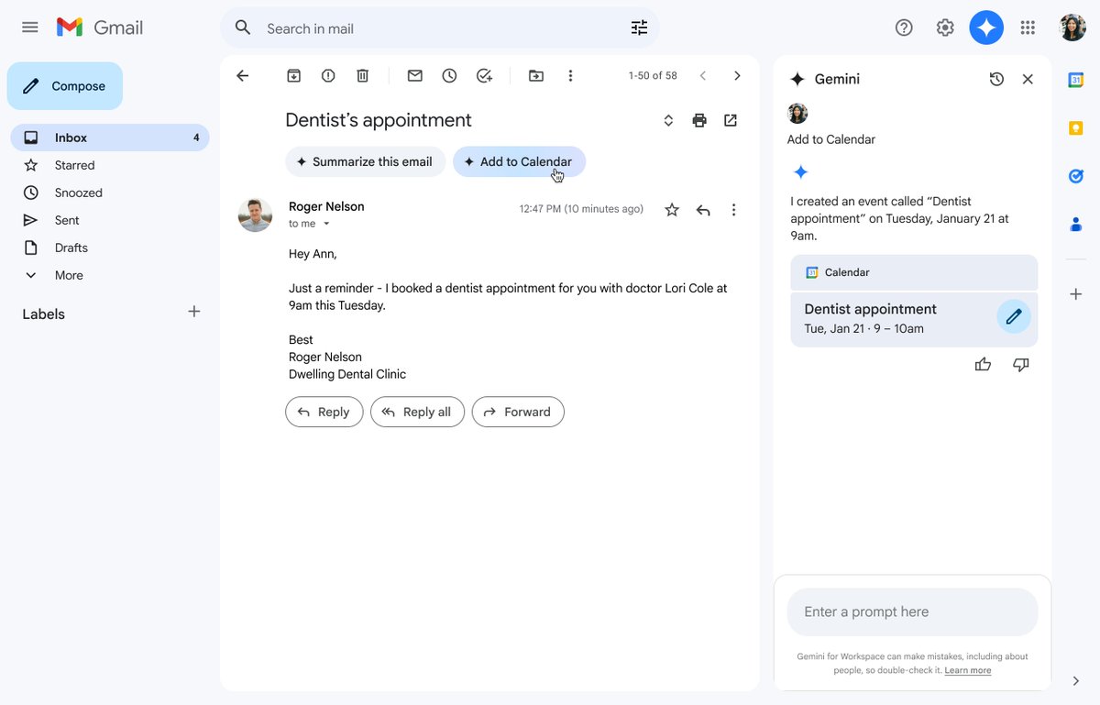The height and width of the screenshot is (705, 1100).
Task: Expand the 'to me' recipient details
Action: tap(327, 223)
